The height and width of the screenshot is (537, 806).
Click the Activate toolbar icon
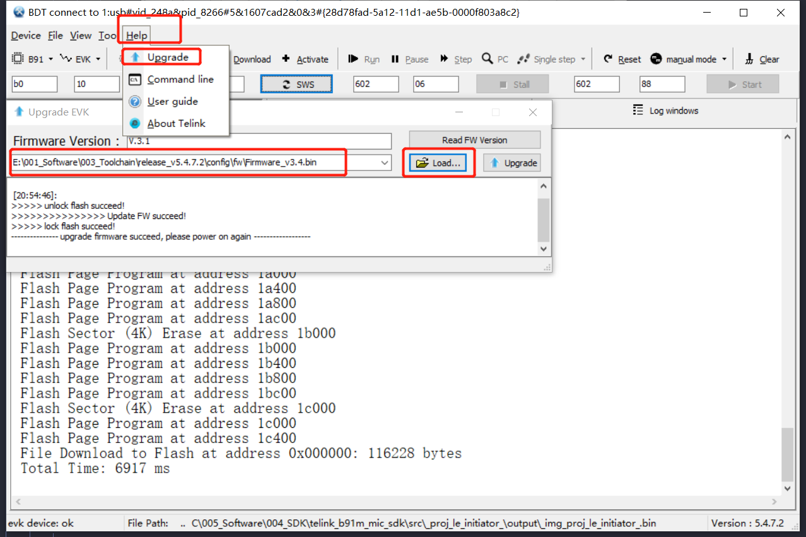[286, 59]
